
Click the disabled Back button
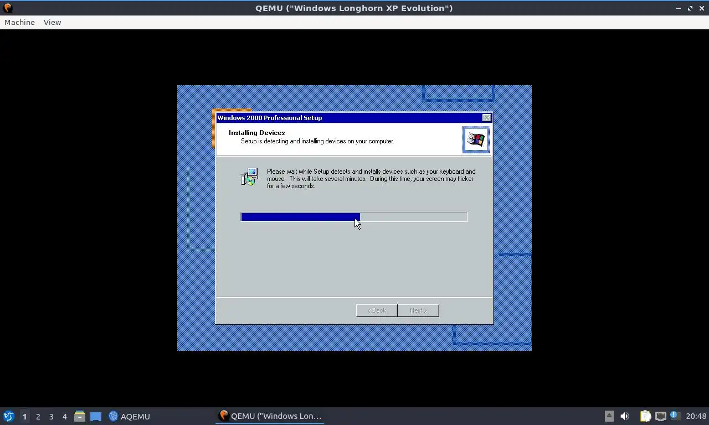(x=377, y=310)
